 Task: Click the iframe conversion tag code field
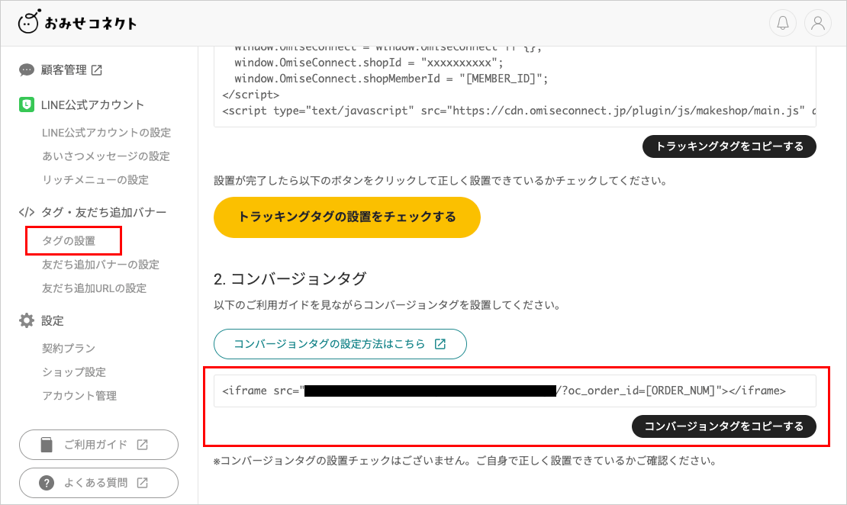(515, 391)
